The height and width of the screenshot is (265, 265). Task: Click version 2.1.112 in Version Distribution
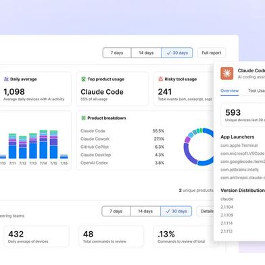coord(226,231)
